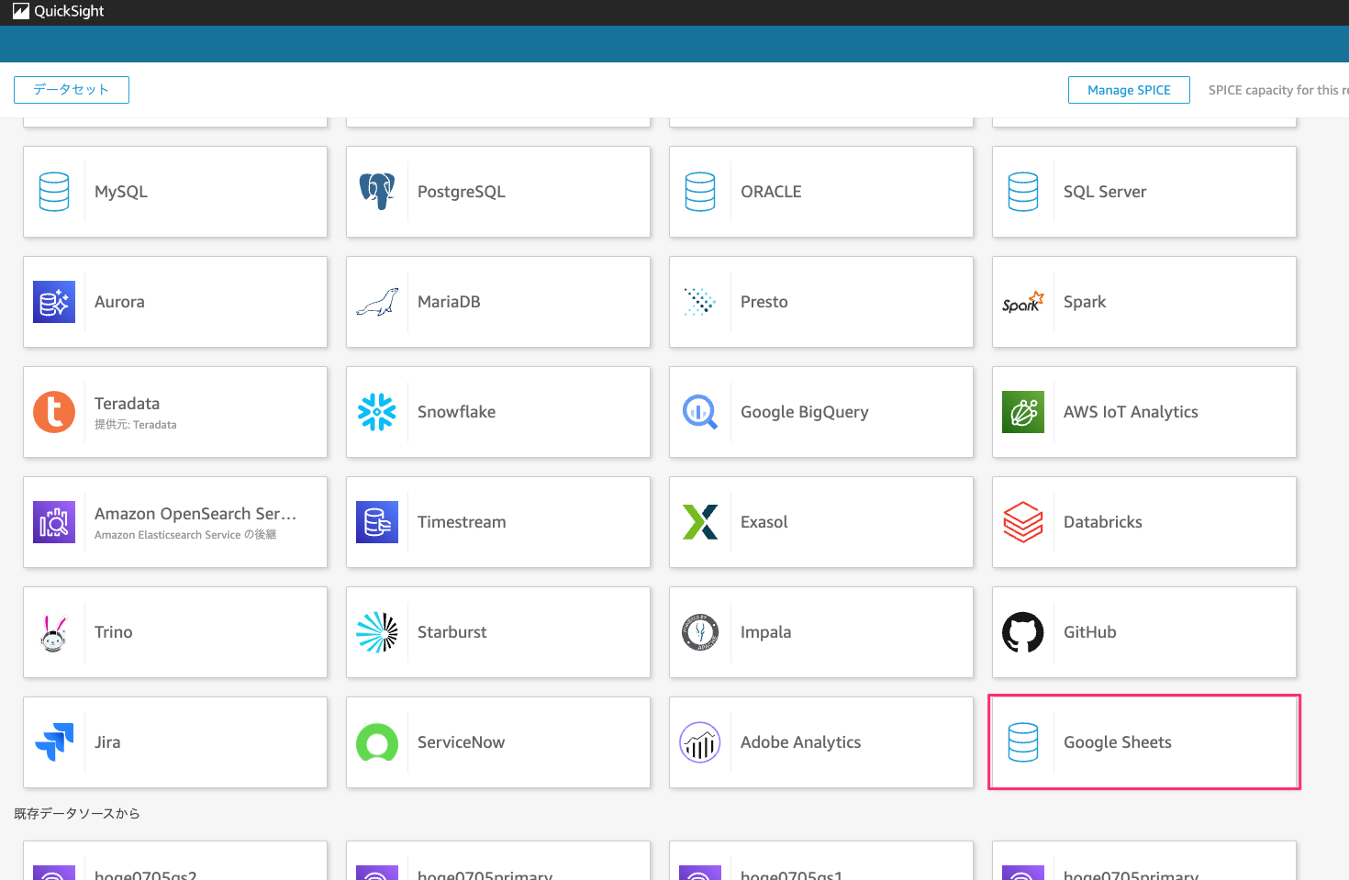Click the Timestream icon
Viewport: 1349px width, 880px height.
click(377, 522)
